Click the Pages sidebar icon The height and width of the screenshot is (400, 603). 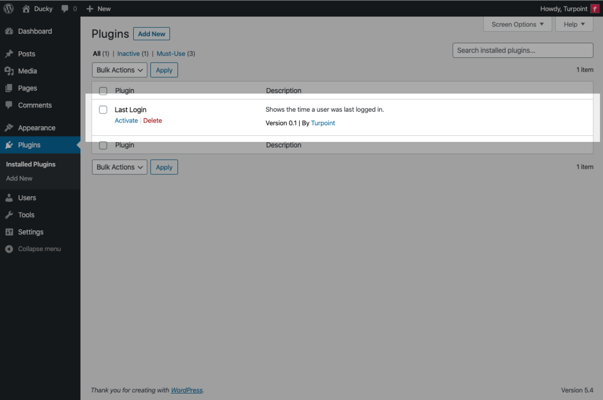click(x=9, y=88)
